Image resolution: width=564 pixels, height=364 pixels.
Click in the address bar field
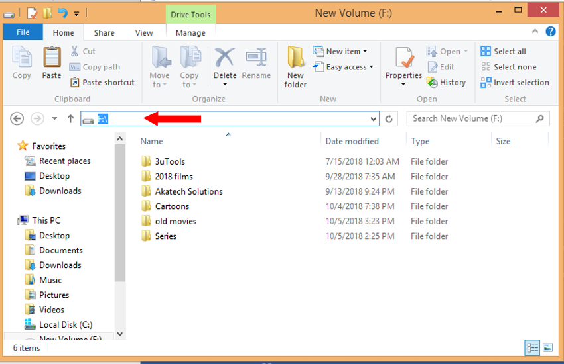230,118
